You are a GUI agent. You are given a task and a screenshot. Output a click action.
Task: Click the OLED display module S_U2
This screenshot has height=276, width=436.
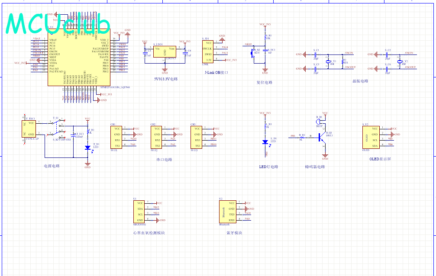[x=371, y=137]
